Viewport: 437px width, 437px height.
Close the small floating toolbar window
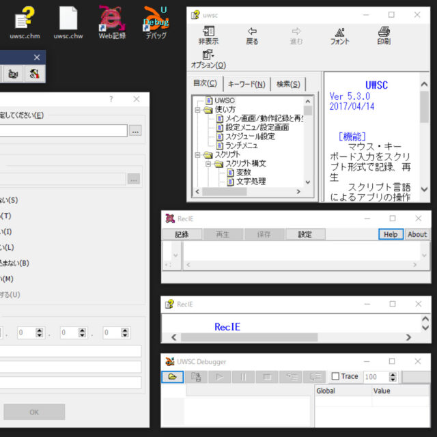click(x=37, y=57)
